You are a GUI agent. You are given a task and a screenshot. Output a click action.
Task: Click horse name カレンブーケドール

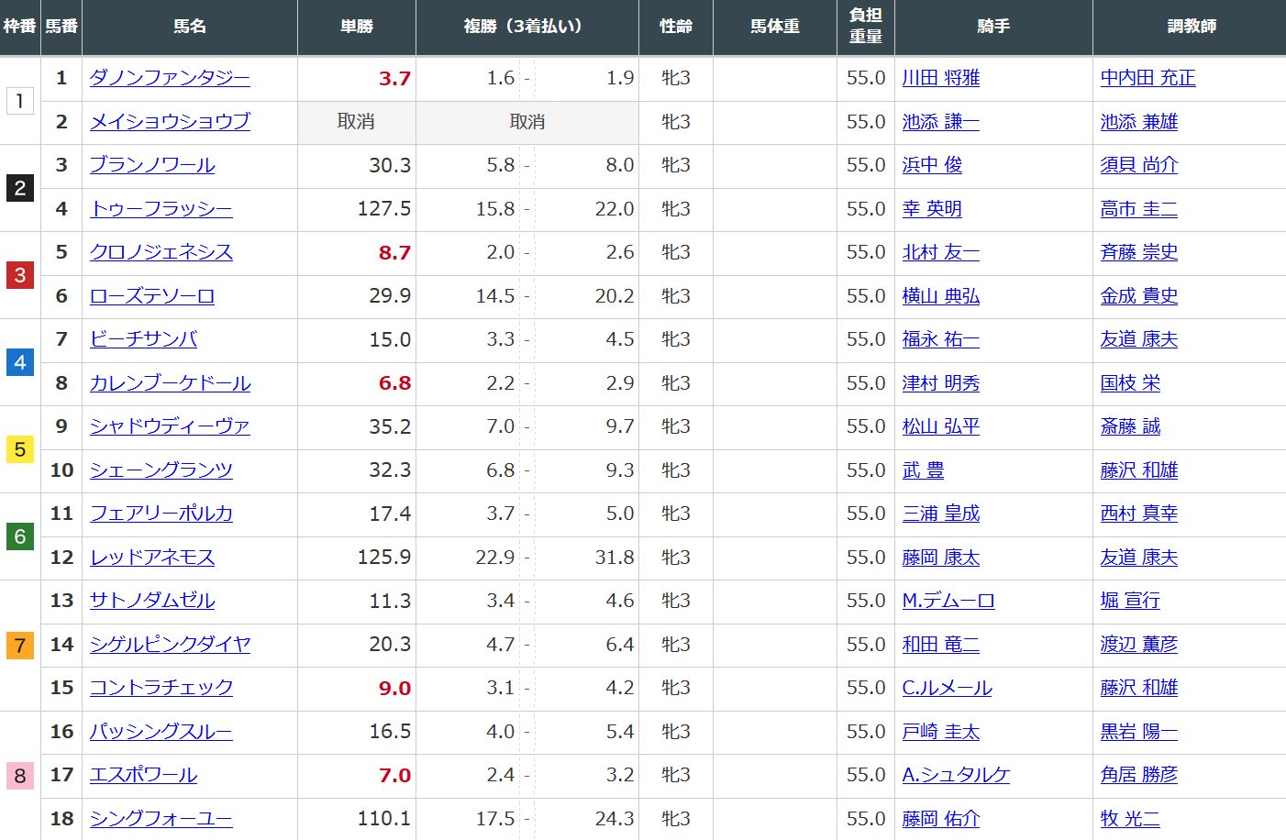click(170, 383)
